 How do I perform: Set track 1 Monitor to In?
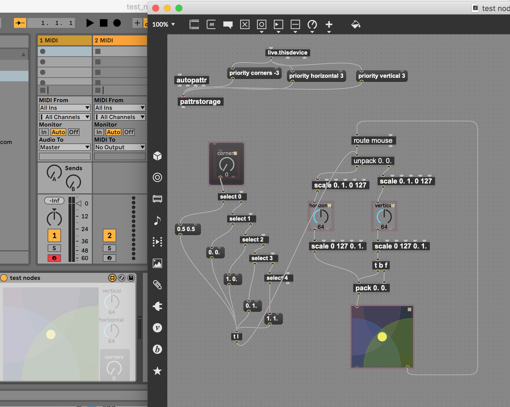coord(44,132)
